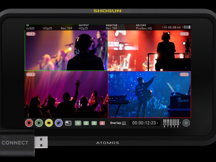The height and width of the screenshot is (162, 216).
Task: Select ISO 2 red stage feed
Action: point(149,51)
